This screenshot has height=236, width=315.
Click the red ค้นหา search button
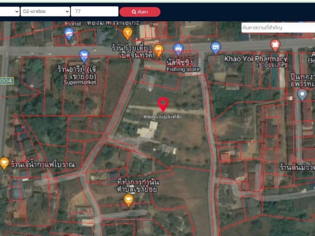pyautogui.click(x=140, y=12)
